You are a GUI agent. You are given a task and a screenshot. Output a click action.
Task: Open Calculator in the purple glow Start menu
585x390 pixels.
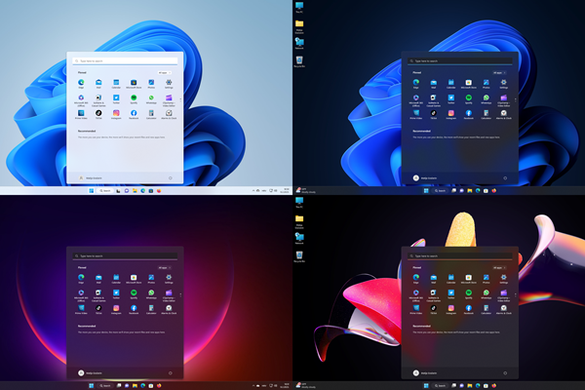(x=151, y=308)
